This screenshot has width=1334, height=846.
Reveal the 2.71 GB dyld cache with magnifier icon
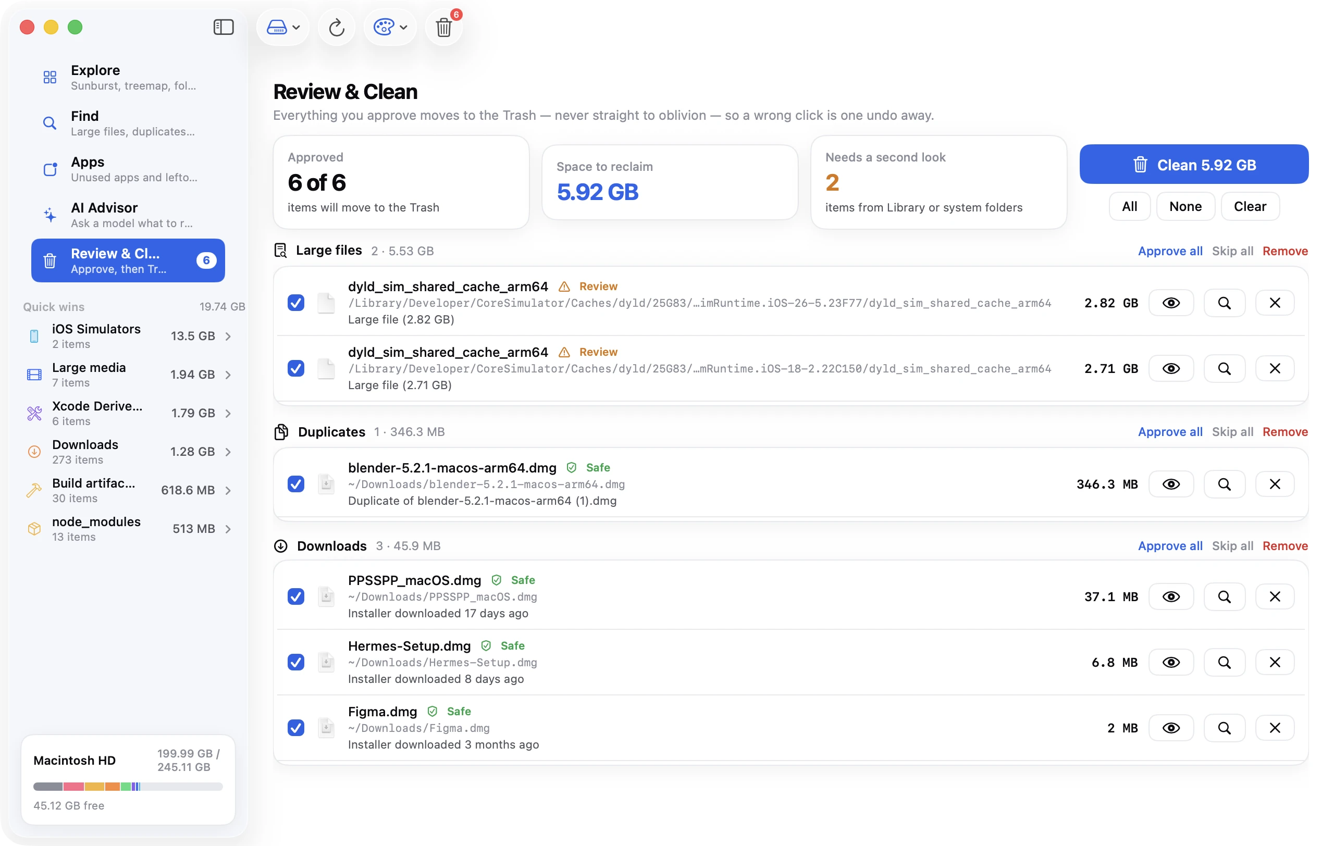tap(1225, 369)
